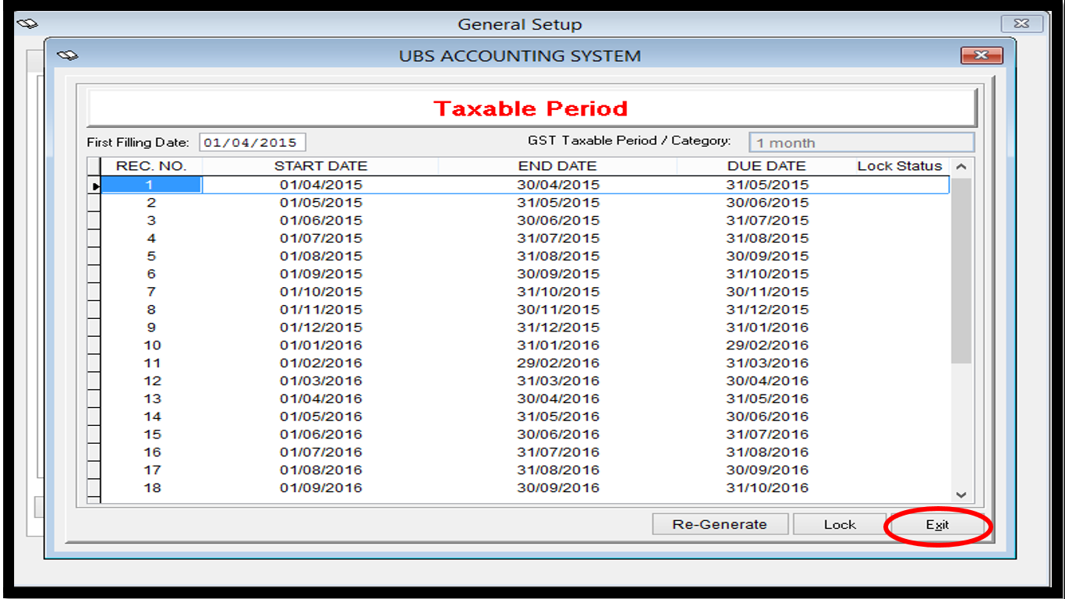Select start date 01/09/2015 cell
This screenshot has height=599, width=1065.
pyautogui.click(x=321, y=275)
